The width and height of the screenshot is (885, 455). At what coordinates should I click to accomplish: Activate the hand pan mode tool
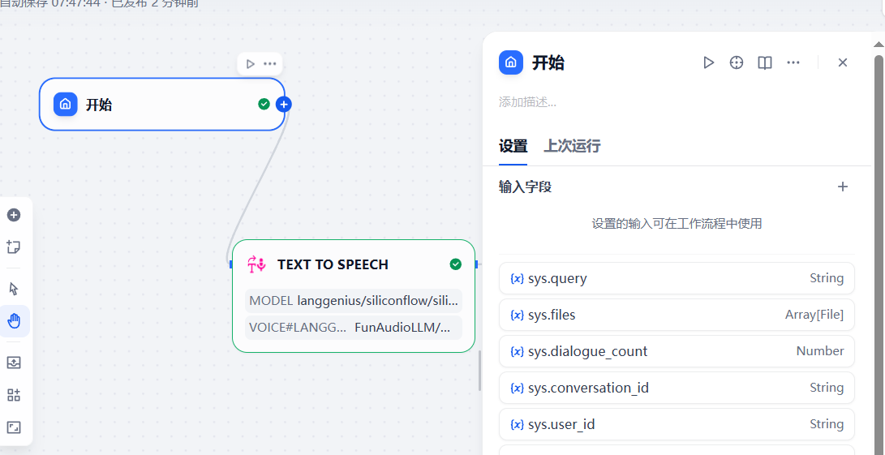click(x=14, y=321)
